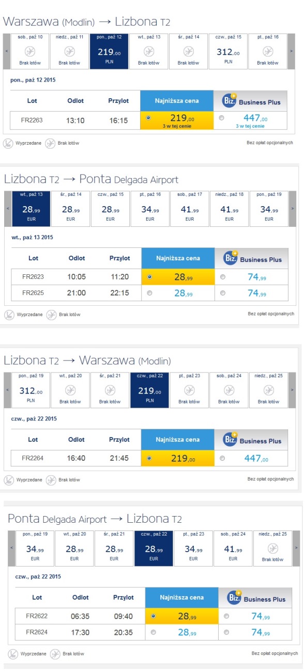Image resolution: width=305 pixels, height=671 pixels.
Task: Show earlier dates for Warszawa–Lizbona
Action: 6,51
